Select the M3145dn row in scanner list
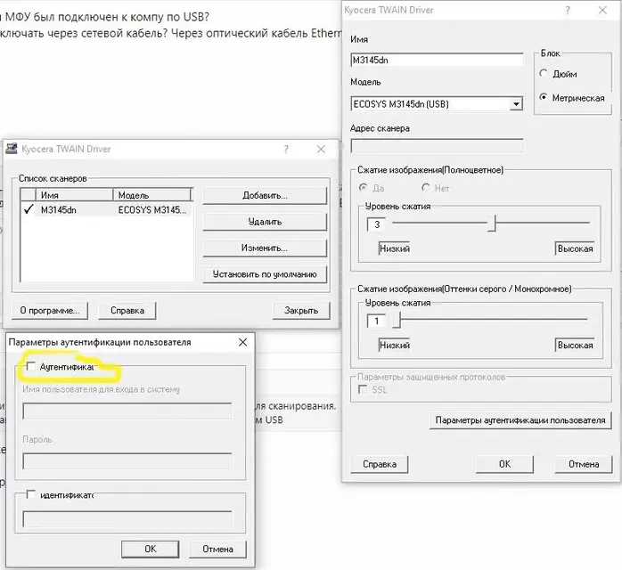The height and width of the screenshot is (570, 622). (106, 209)
